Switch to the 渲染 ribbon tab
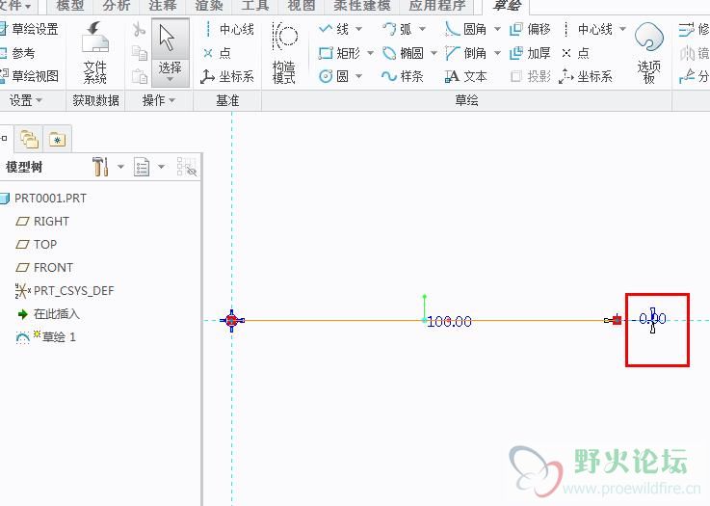The height and width of the screenshot is (506, 710). pos(209,6)
